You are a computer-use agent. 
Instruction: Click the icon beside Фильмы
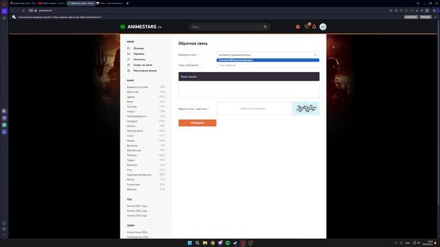[129, 49]
